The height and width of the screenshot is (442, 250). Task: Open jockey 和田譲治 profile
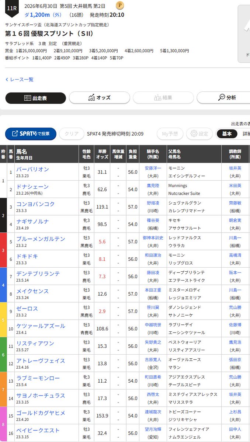(x=153, y=255)
